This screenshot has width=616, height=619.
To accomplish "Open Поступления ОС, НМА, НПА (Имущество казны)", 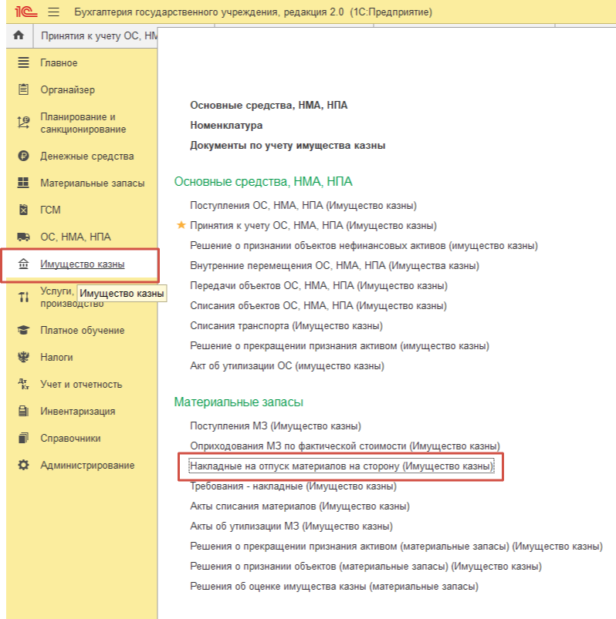I will (303, 205).
